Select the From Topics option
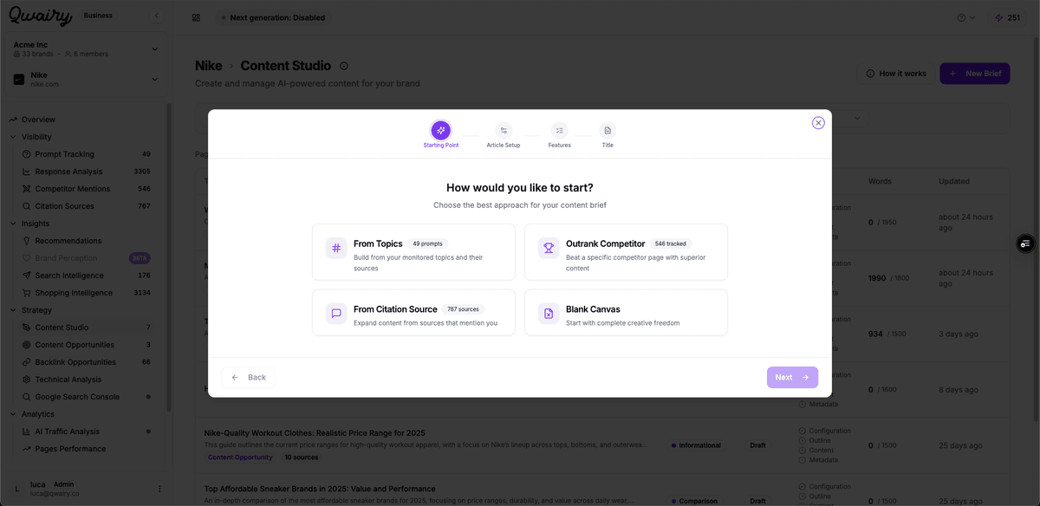This screenshot has width=1040, height=506. click(x=413, y=252)
